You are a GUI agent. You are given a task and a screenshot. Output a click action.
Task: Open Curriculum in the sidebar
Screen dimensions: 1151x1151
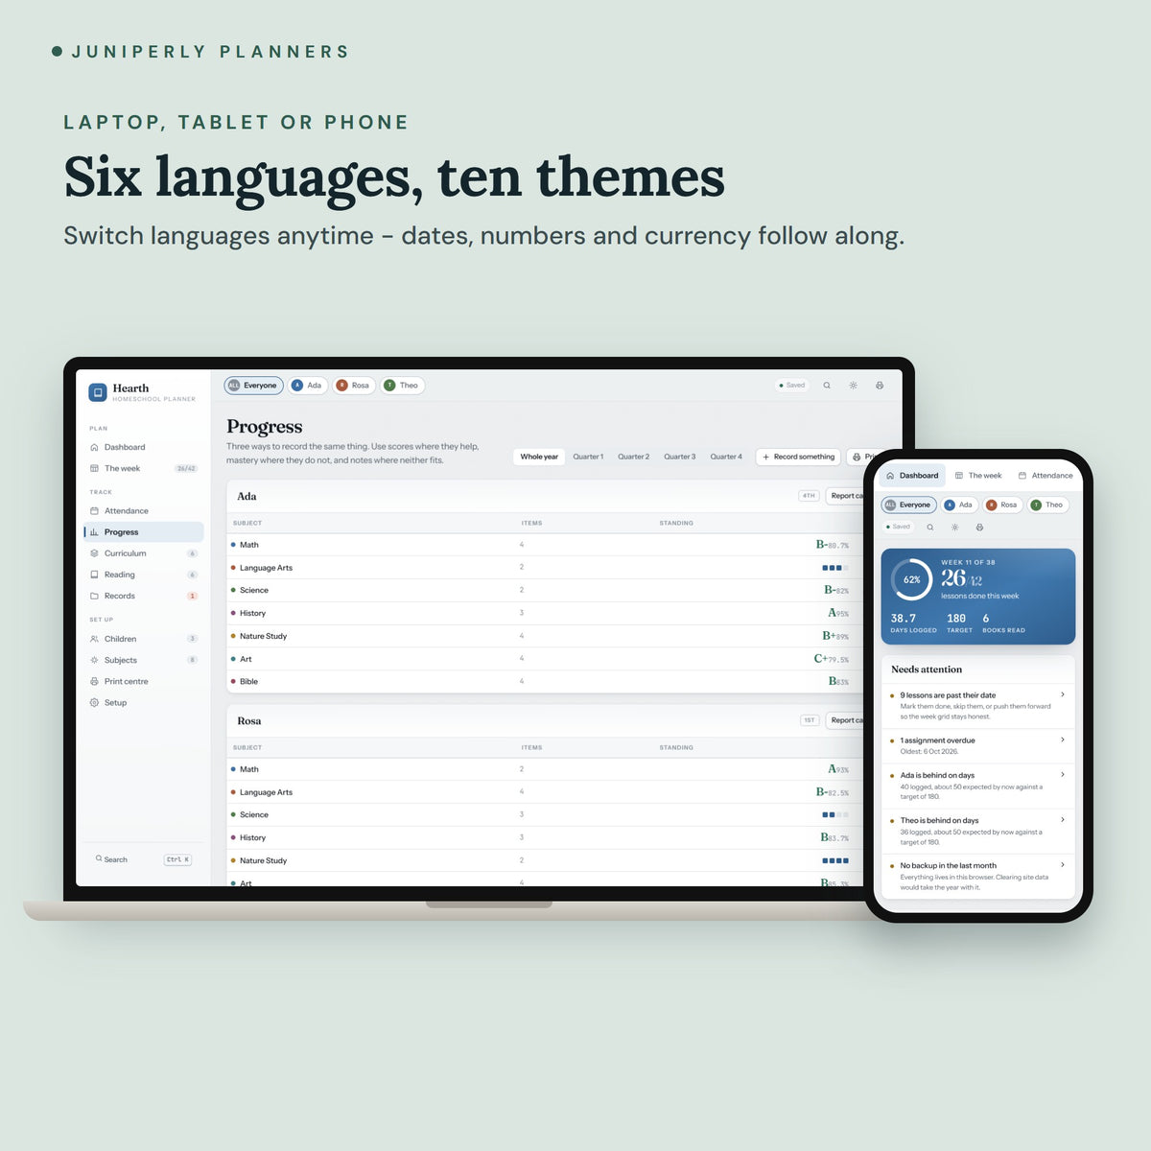point(144,553)
